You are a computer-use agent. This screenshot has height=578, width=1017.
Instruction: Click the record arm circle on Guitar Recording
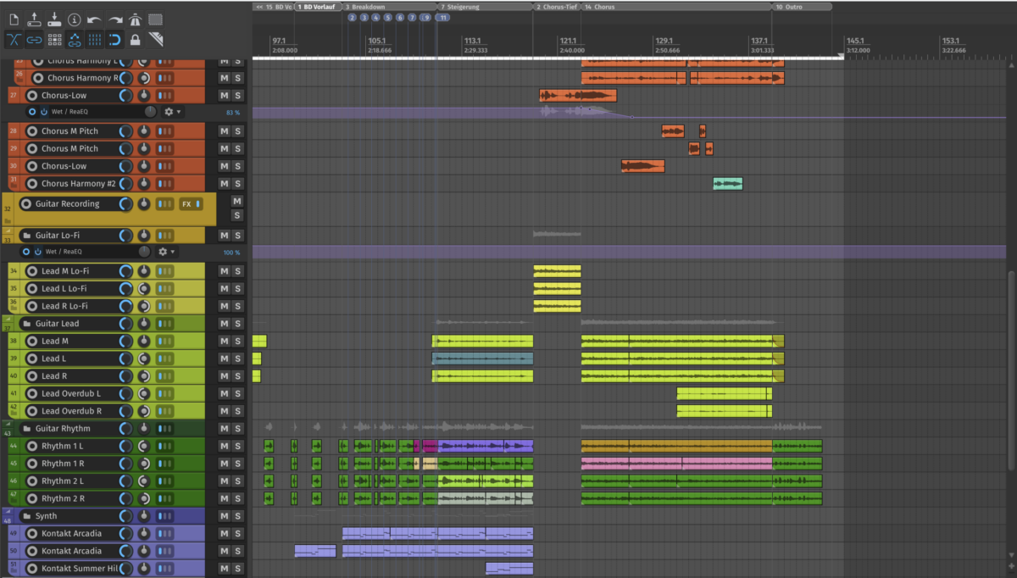(x=25, y=203)
